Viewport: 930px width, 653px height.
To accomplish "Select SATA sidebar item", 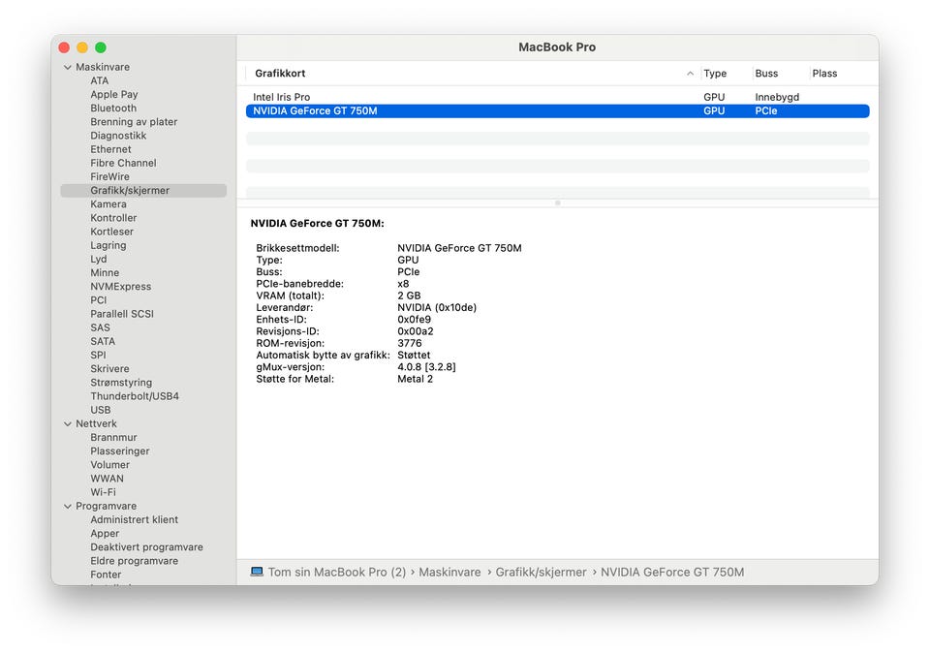I will click(x=103, y=342).
